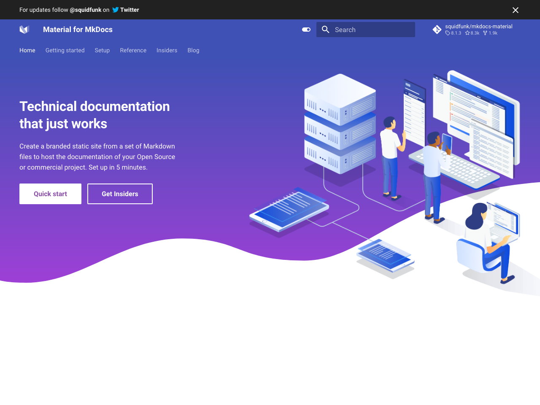
Task: Toggle the dark mode switch
Action: pyautogui.click(x=306, y=30)
